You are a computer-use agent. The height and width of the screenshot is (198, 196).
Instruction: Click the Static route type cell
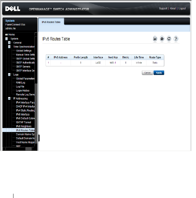tap(155, 63)
